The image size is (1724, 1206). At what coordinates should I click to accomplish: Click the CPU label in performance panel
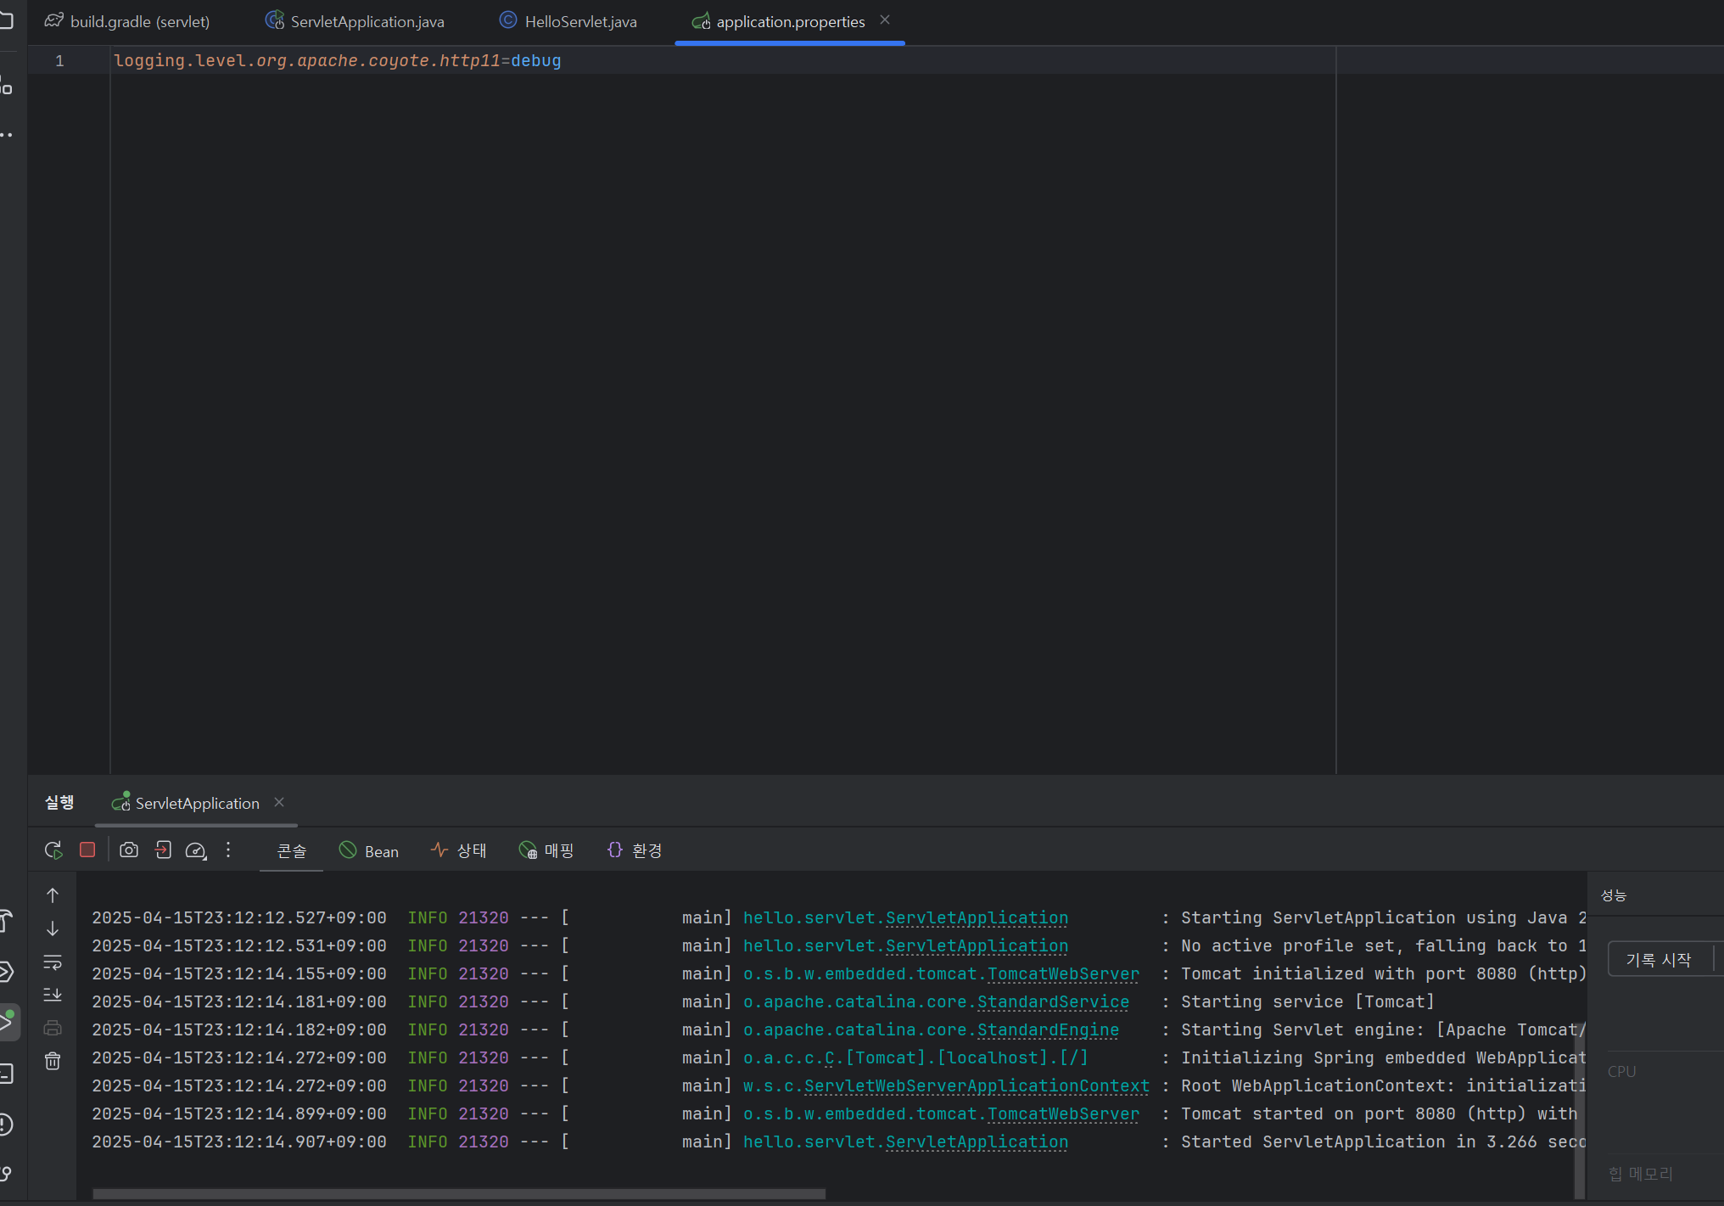tap(1621, 1071)
